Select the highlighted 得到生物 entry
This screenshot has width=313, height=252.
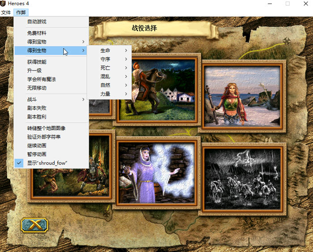click(51, 50)
